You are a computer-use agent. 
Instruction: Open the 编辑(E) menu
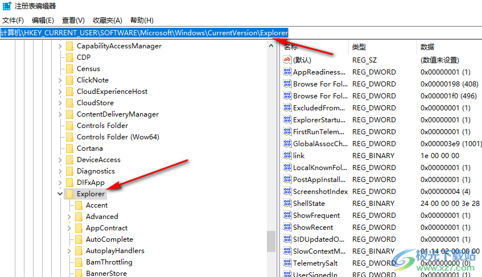tap(43, 20)
